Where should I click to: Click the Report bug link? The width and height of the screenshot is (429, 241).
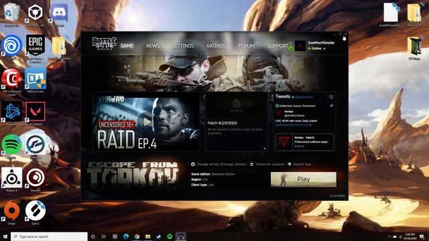tap(302, 164)
